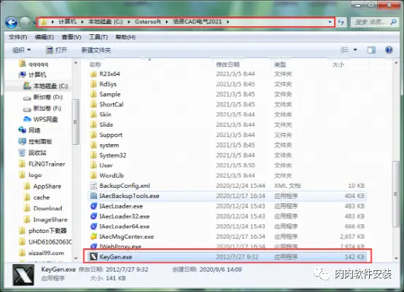Viewport: 404px width, 292px height.
Task: Expand the arrow after 计算机 in address bar
Action: 82,22
